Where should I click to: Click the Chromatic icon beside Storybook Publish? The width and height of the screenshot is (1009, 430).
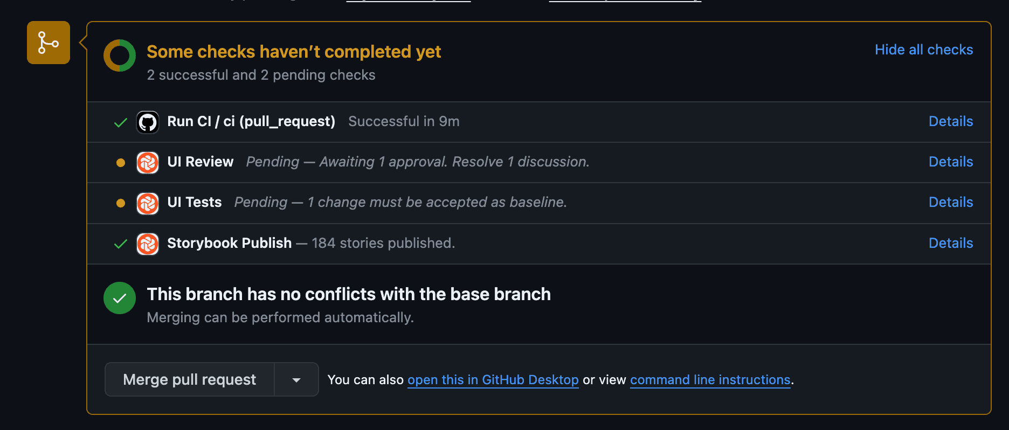(148, 244)
